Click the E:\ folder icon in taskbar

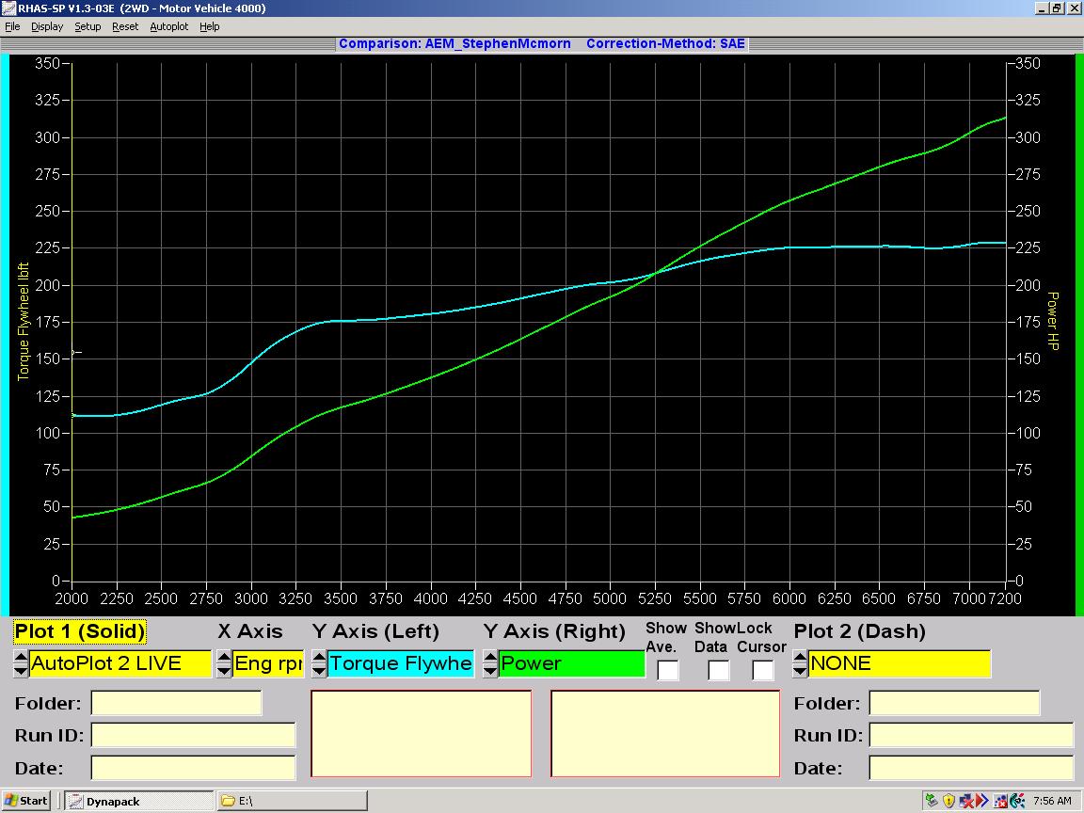tap(228, 801)
